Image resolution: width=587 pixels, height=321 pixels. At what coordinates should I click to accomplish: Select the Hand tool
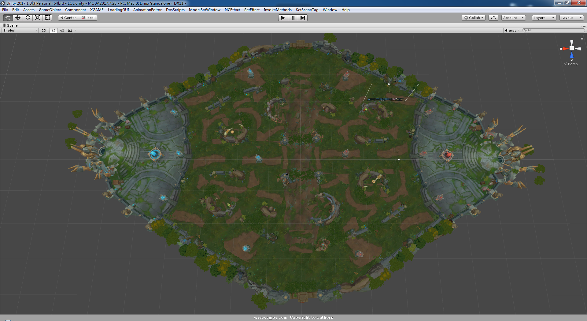pos(8,18)
